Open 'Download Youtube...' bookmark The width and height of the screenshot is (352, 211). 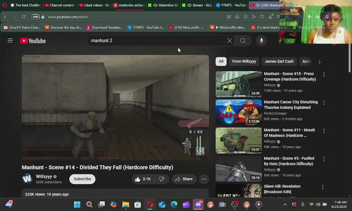(x=104, y=27)
